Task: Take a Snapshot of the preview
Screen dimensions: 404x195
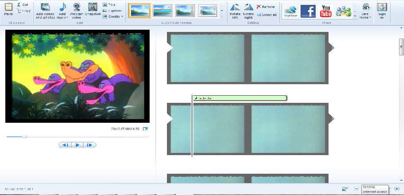Action: (x=93, y=9)
